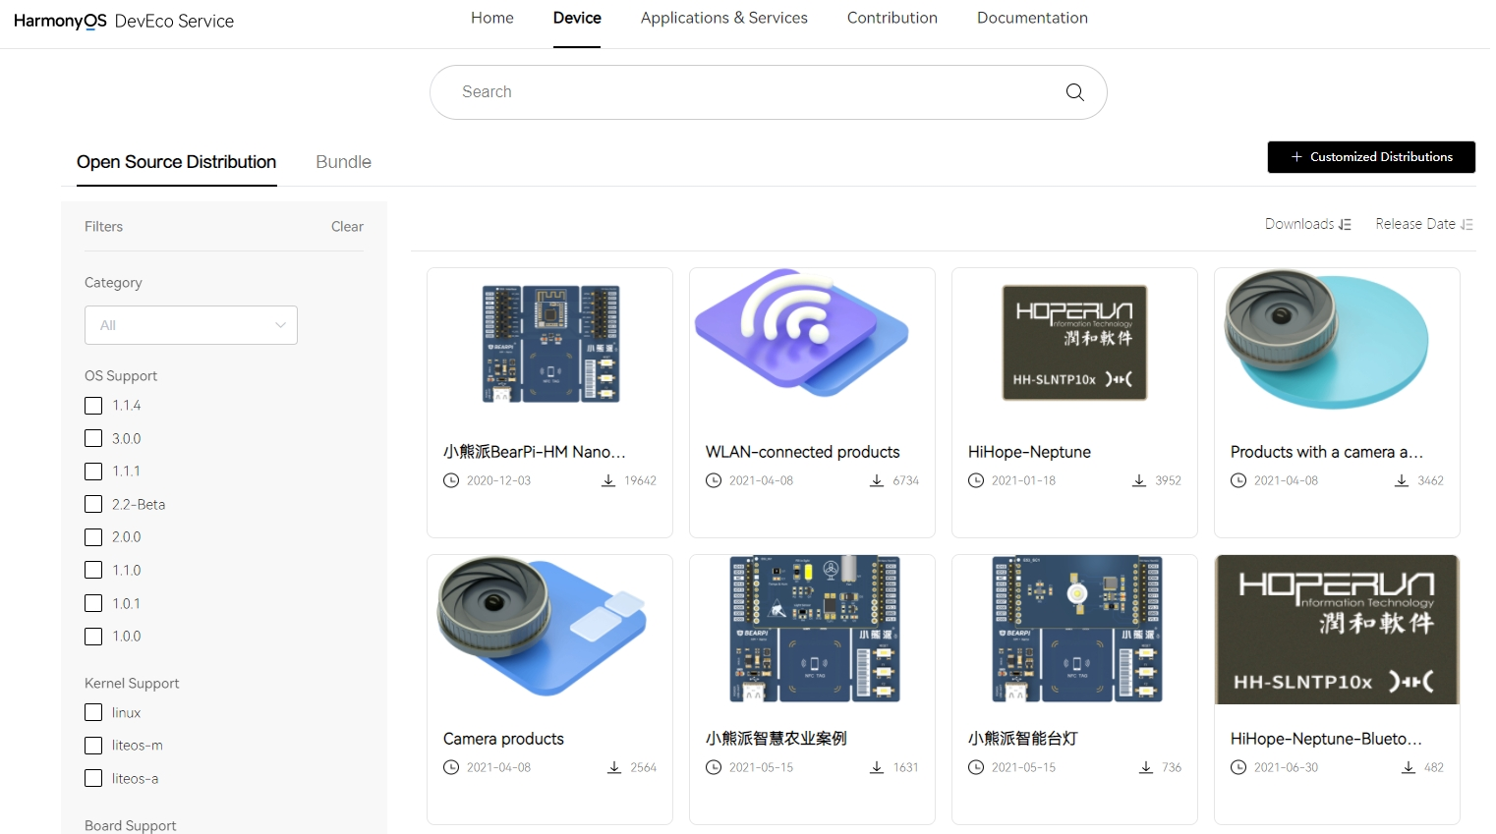1496x834 pixels.
Task: Go to the Home menu item
Action: (492, 18)
